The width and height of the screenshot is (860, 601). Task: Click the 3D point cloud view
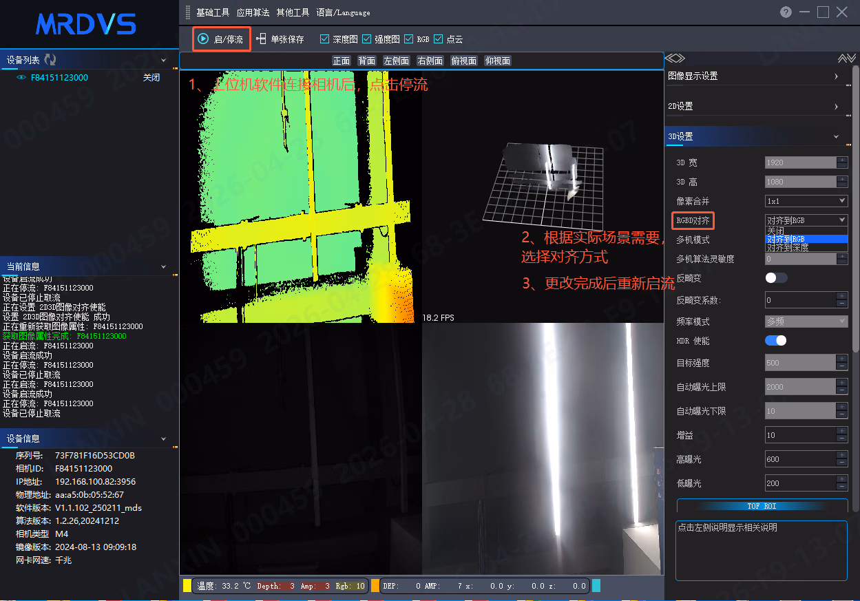tap(543, 196)
